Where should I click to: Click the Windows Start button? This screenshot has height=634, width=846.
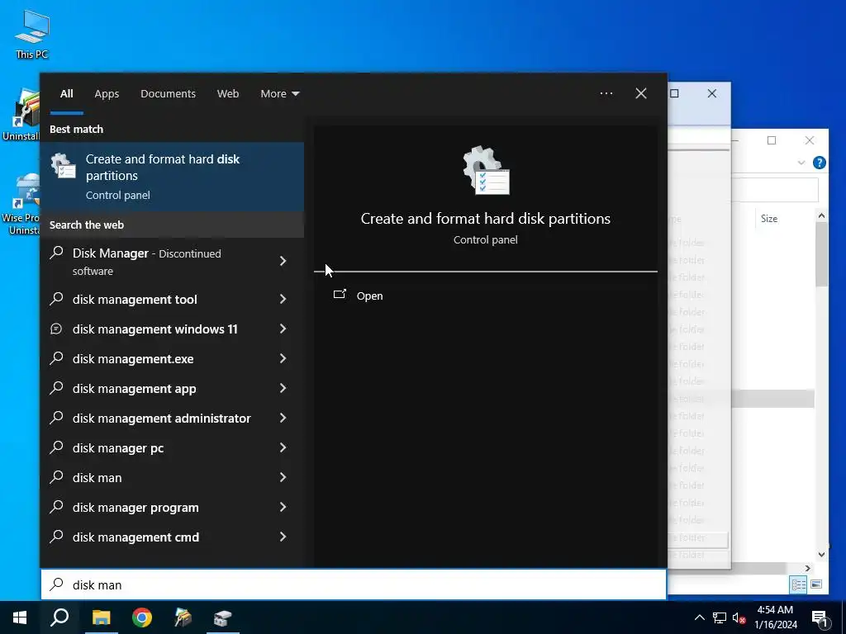click(x=20, y=617)
